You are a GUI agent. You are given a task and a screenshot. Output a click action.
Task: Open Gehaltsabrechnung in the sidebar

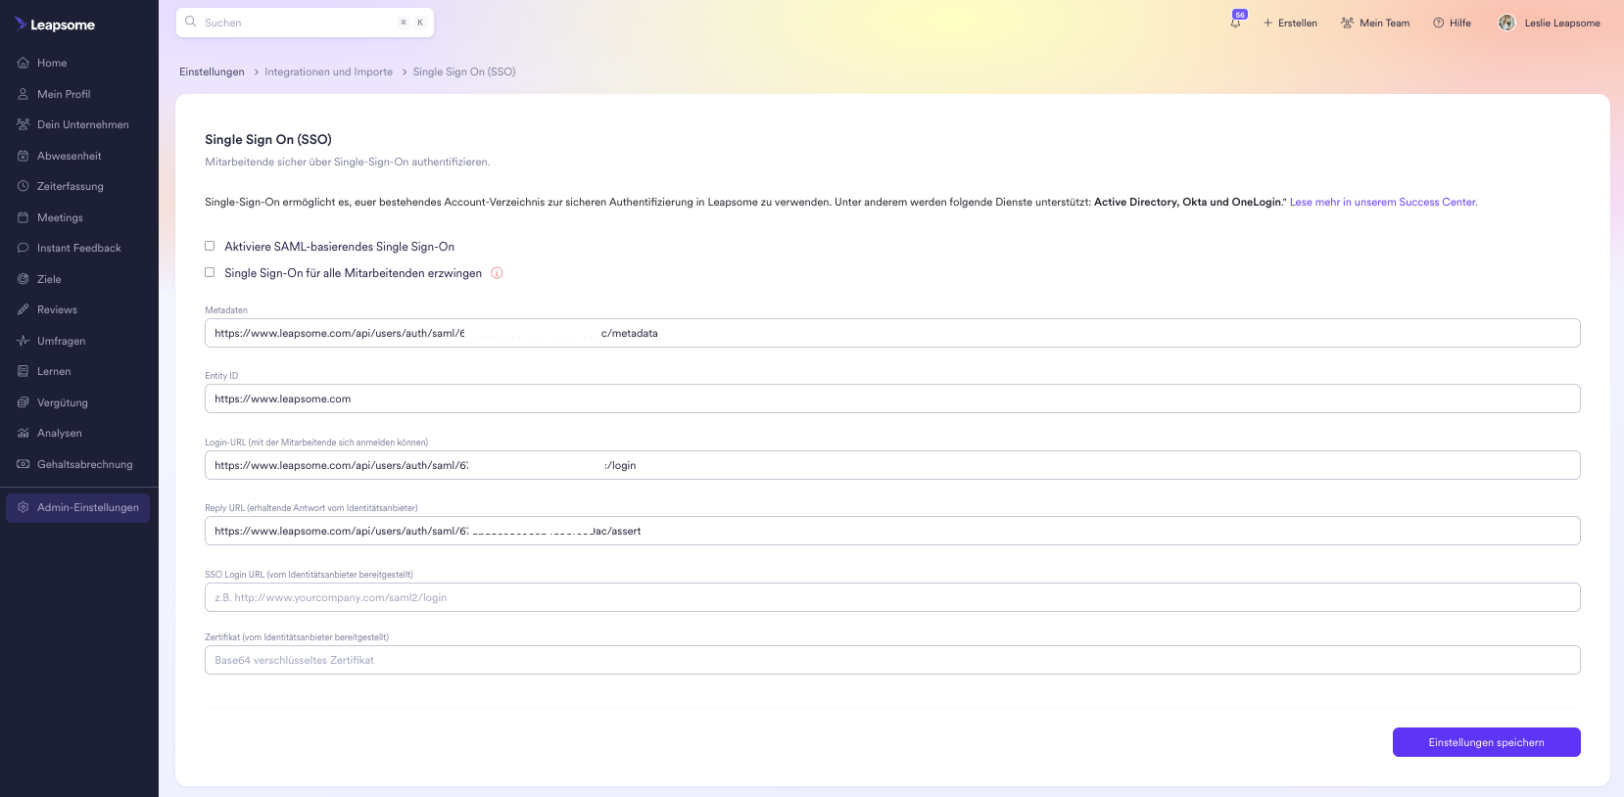[x=84, y=464]
